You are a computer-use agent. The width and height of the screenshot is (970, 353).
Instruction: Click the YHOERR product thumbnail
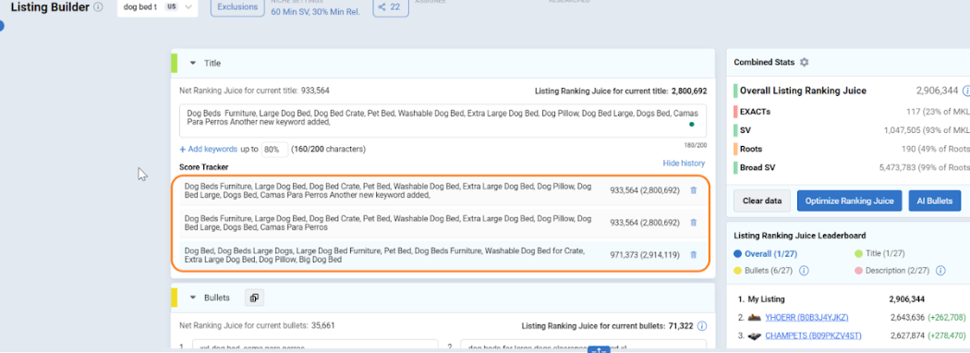coord(754,318)
